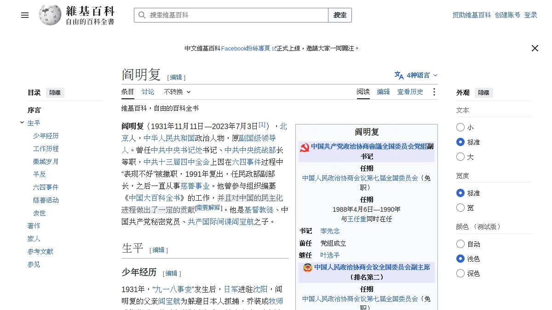Switch to the 阅读 tab

coord(363,92)
